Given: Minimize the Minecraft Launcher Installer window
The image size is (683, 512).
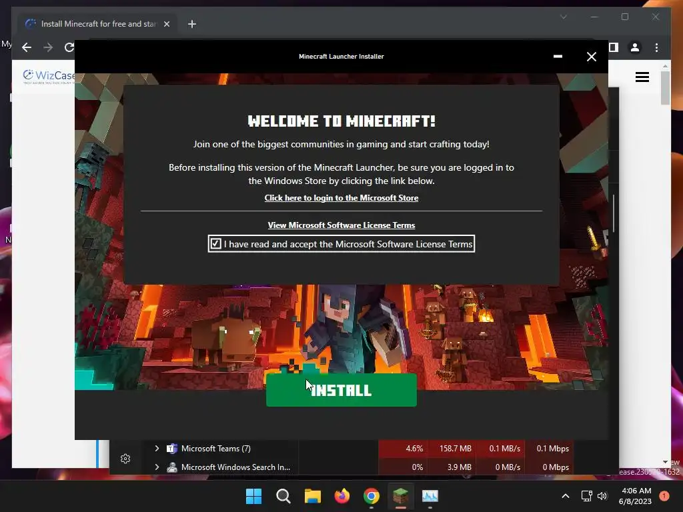Looking at the screenshot, I should 558,57.
